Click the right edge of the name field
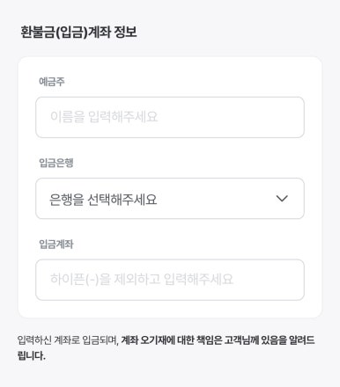The height and width of the screenshot is (387, 340). (297, 117)
